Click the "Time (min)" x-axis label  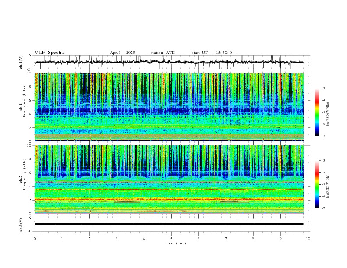(x=175, y=243)
